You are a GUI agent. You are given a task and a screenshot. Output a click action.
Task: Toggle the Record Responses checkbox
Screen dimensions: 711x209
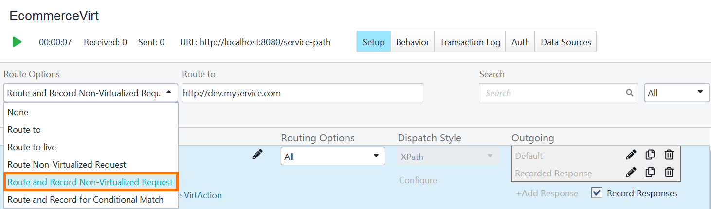[x=596, y=193]
